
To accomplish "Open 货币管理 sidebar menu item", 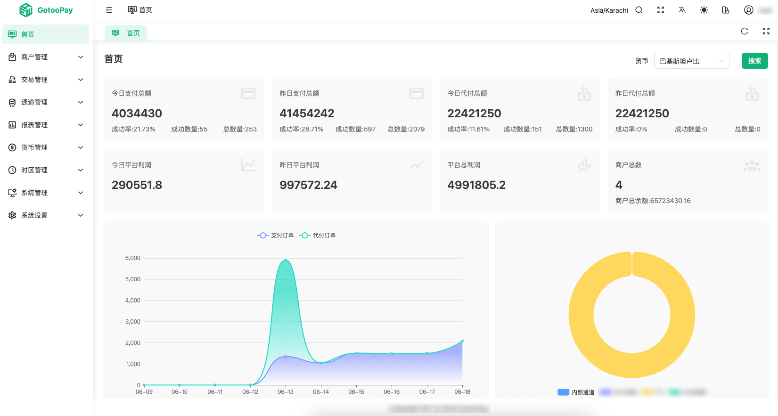I will [46, 147].
